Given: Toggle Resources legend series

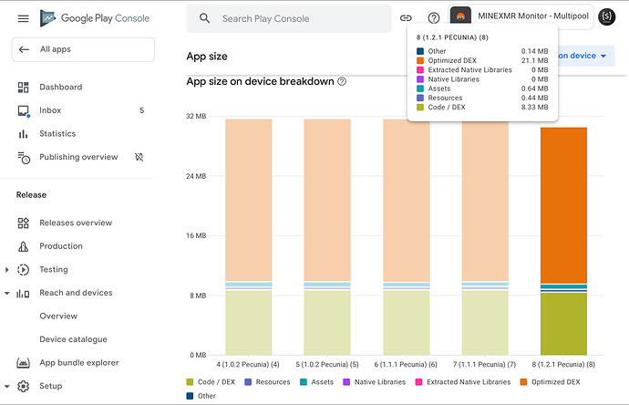Looking at the screenshot, I should [x=267, y=382].
